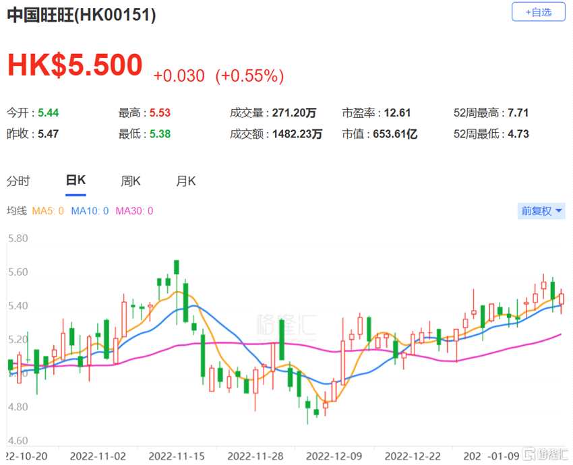Image resolution: width=573 pixels, height=465 pixels.
Task: Click trading volume 271.20万
Action: [x=294, y=113]
